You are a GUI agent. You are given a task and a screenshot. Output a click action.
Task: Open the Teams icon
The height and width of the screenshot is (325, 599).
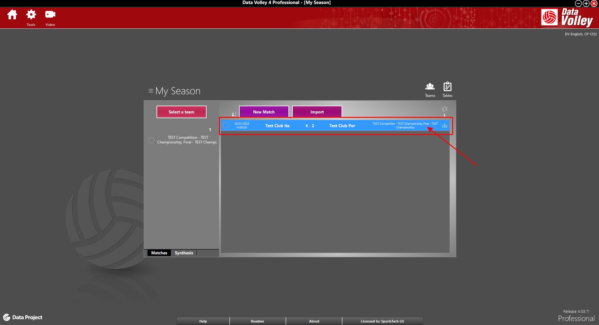pyautogui.click(x=430, y=86)
